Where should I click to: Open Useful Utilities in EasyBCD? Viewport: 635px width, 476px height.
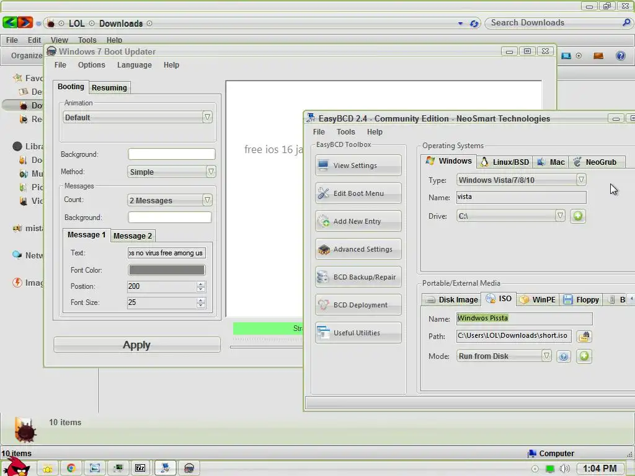[x=358, y=333]
